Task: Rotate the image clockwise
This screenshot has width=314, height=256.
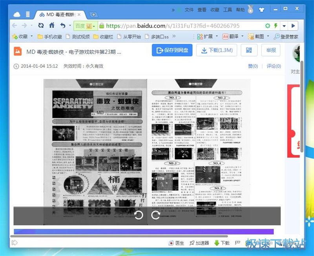Action: pos(156,215)
